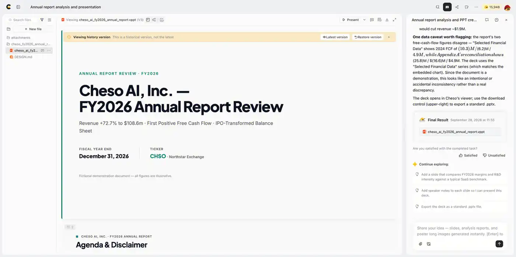Click the Latest version button
The height and width of the screenshot is (257, 516).
(x=335, y=37)
